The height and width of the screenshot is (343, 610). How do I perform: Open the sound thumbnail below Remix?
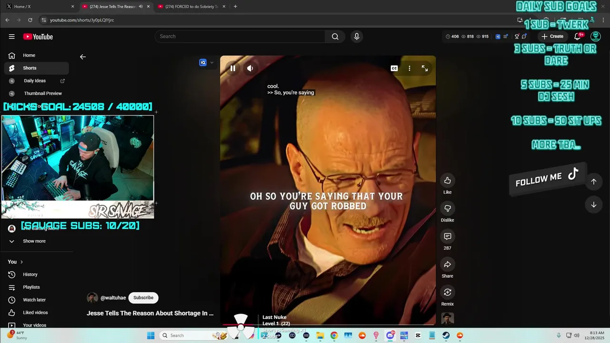(447, 318)
